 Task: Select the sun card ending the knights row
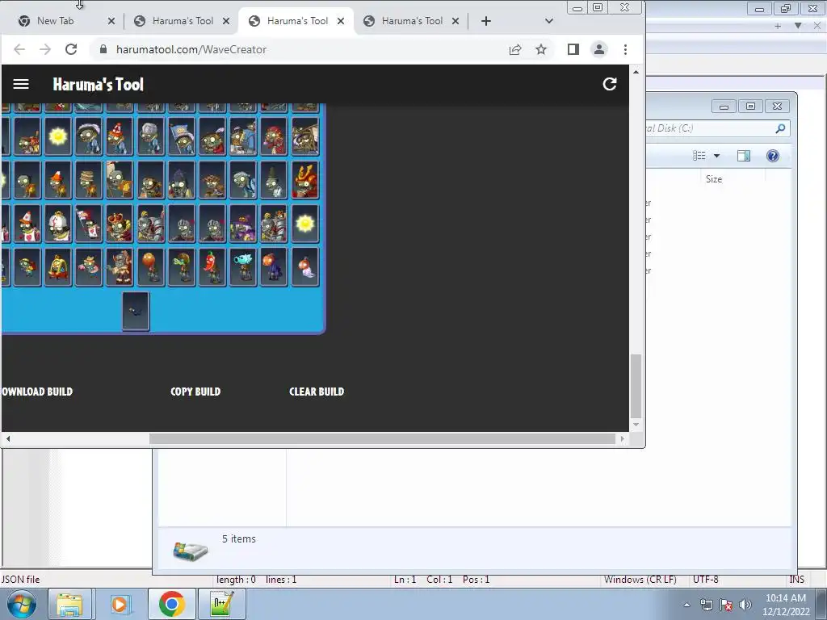coord(305,224)
